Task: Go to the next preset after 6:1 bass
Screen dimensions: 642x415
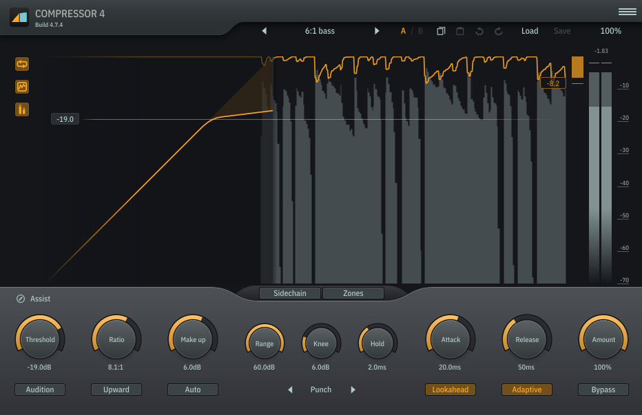Action: [x=377, y=31]
